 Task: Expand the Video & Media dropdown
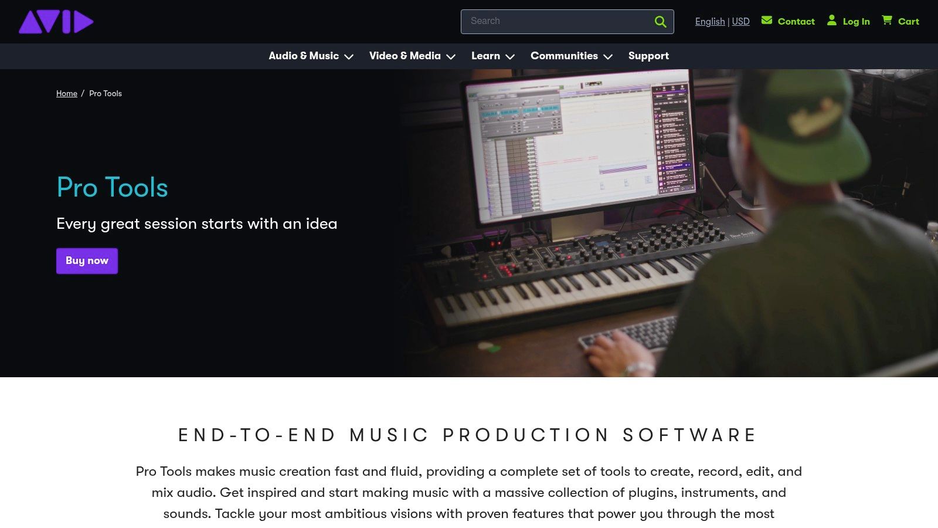451,56
